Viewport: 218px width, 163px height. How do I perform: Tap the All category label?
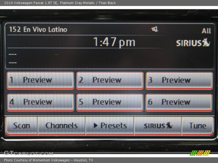coord(206,31)
